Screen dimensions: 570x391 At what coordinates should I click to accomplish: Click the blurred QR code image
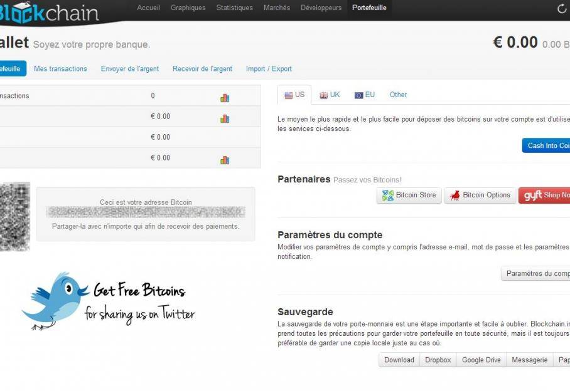tap(14, 217)
